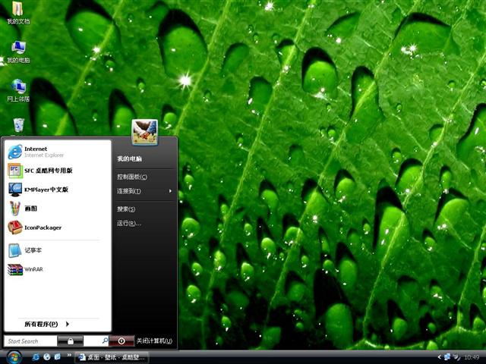Expand quick launch overflow chevron
486x364 pixels.
(x=69, y=355)
